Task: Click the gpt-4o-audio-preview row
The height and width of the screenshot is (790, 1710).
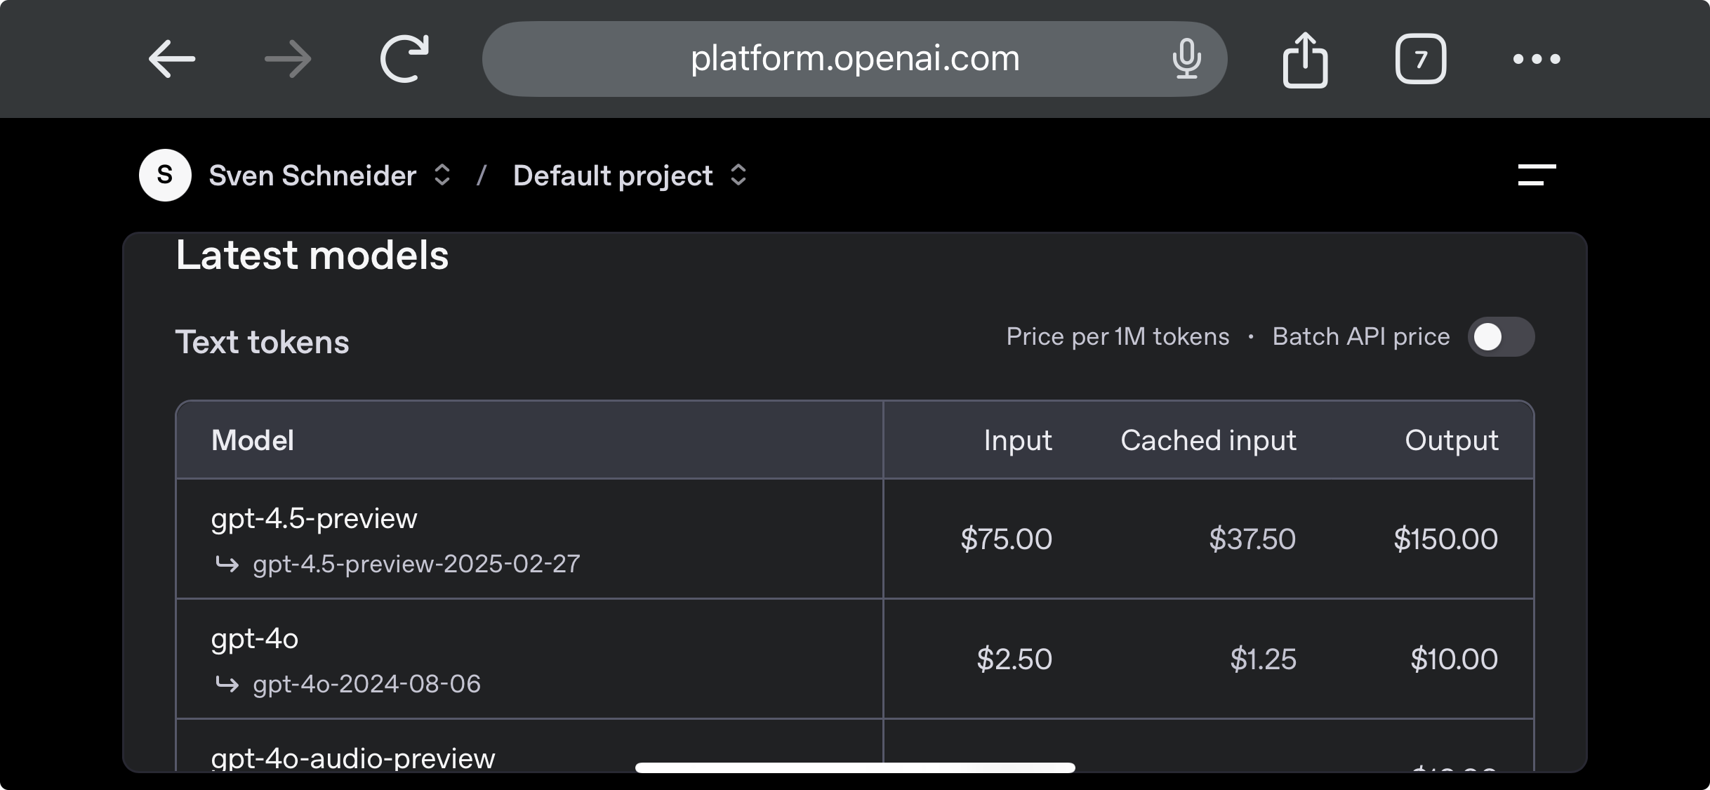Action: (x=353, y=758)
